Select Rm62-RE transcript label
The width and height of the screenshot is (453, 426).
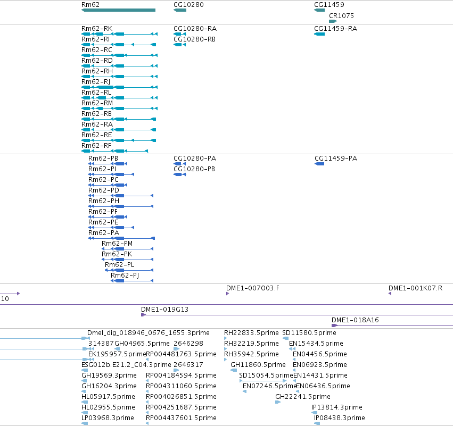click(96, 135)
